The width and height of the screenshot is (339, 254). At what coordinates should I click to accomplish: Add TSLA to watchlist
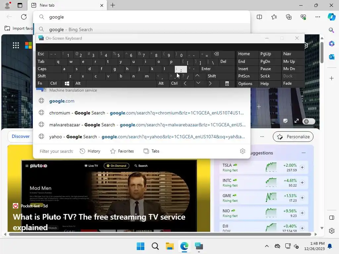(302, 167)
